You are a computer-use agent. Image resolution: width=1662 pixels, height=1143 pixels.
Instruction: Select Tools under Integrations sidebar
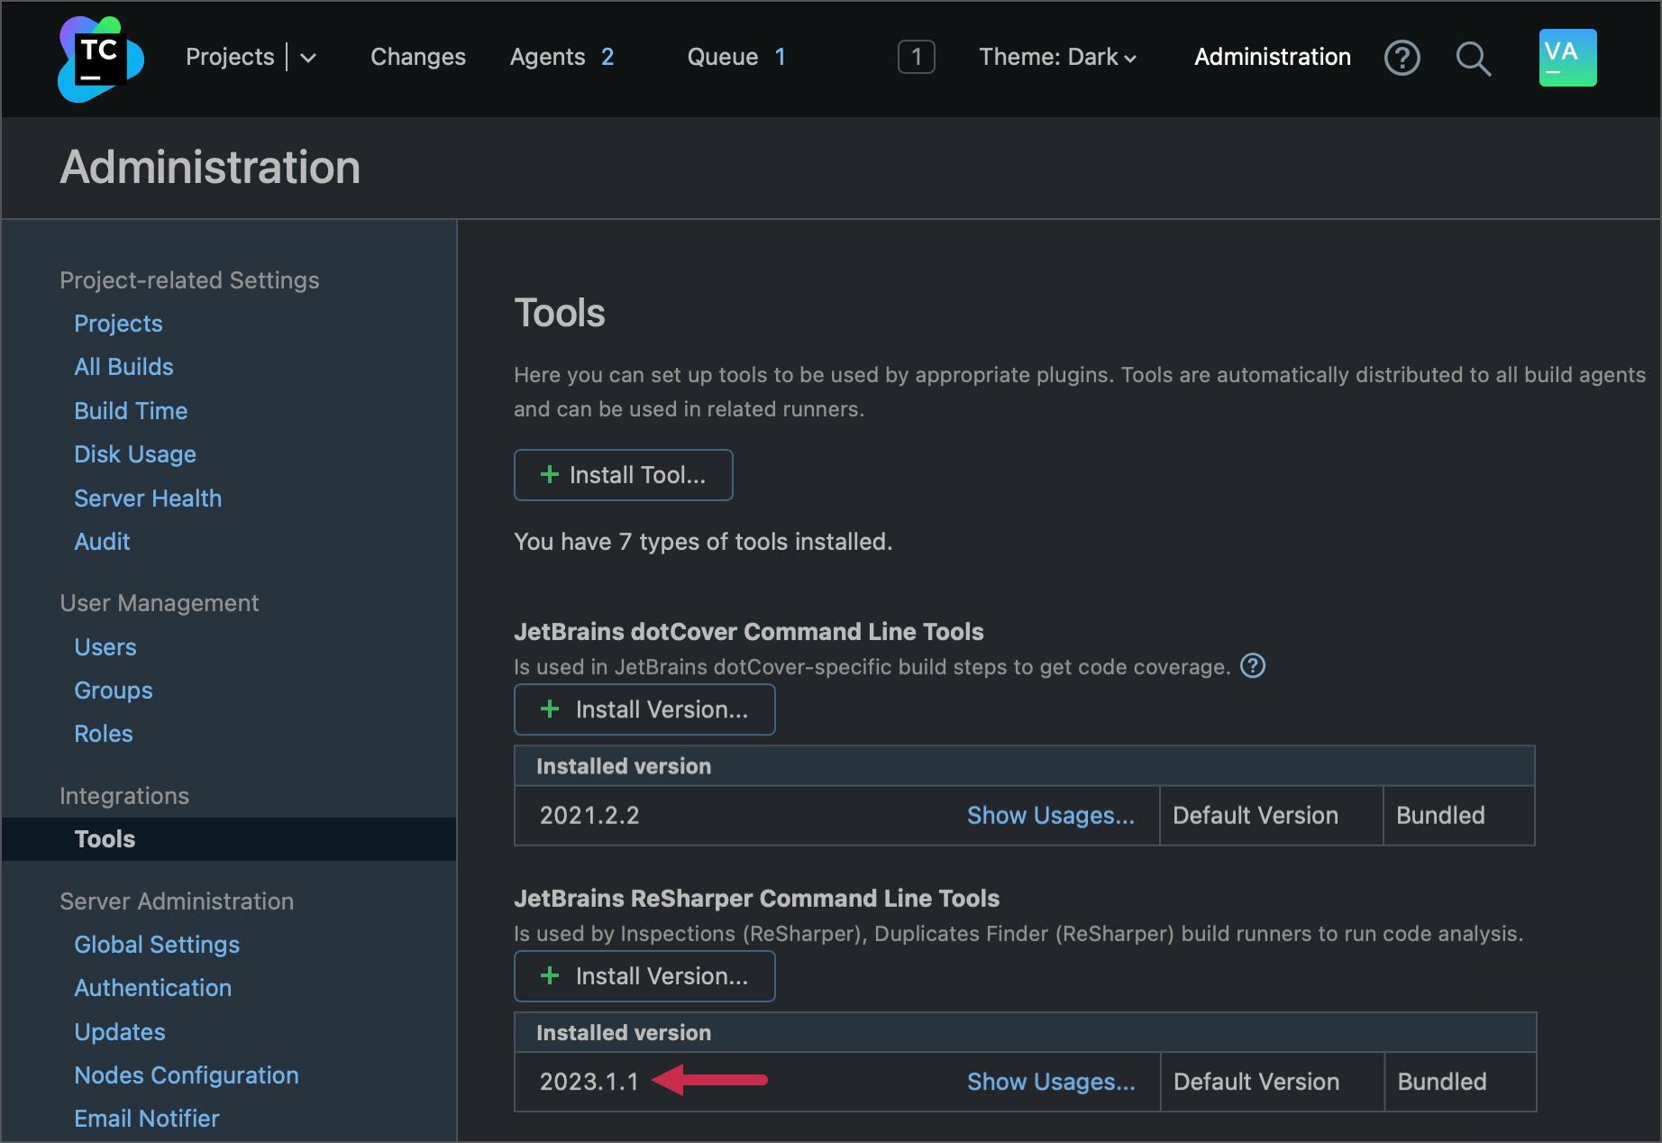105,839
